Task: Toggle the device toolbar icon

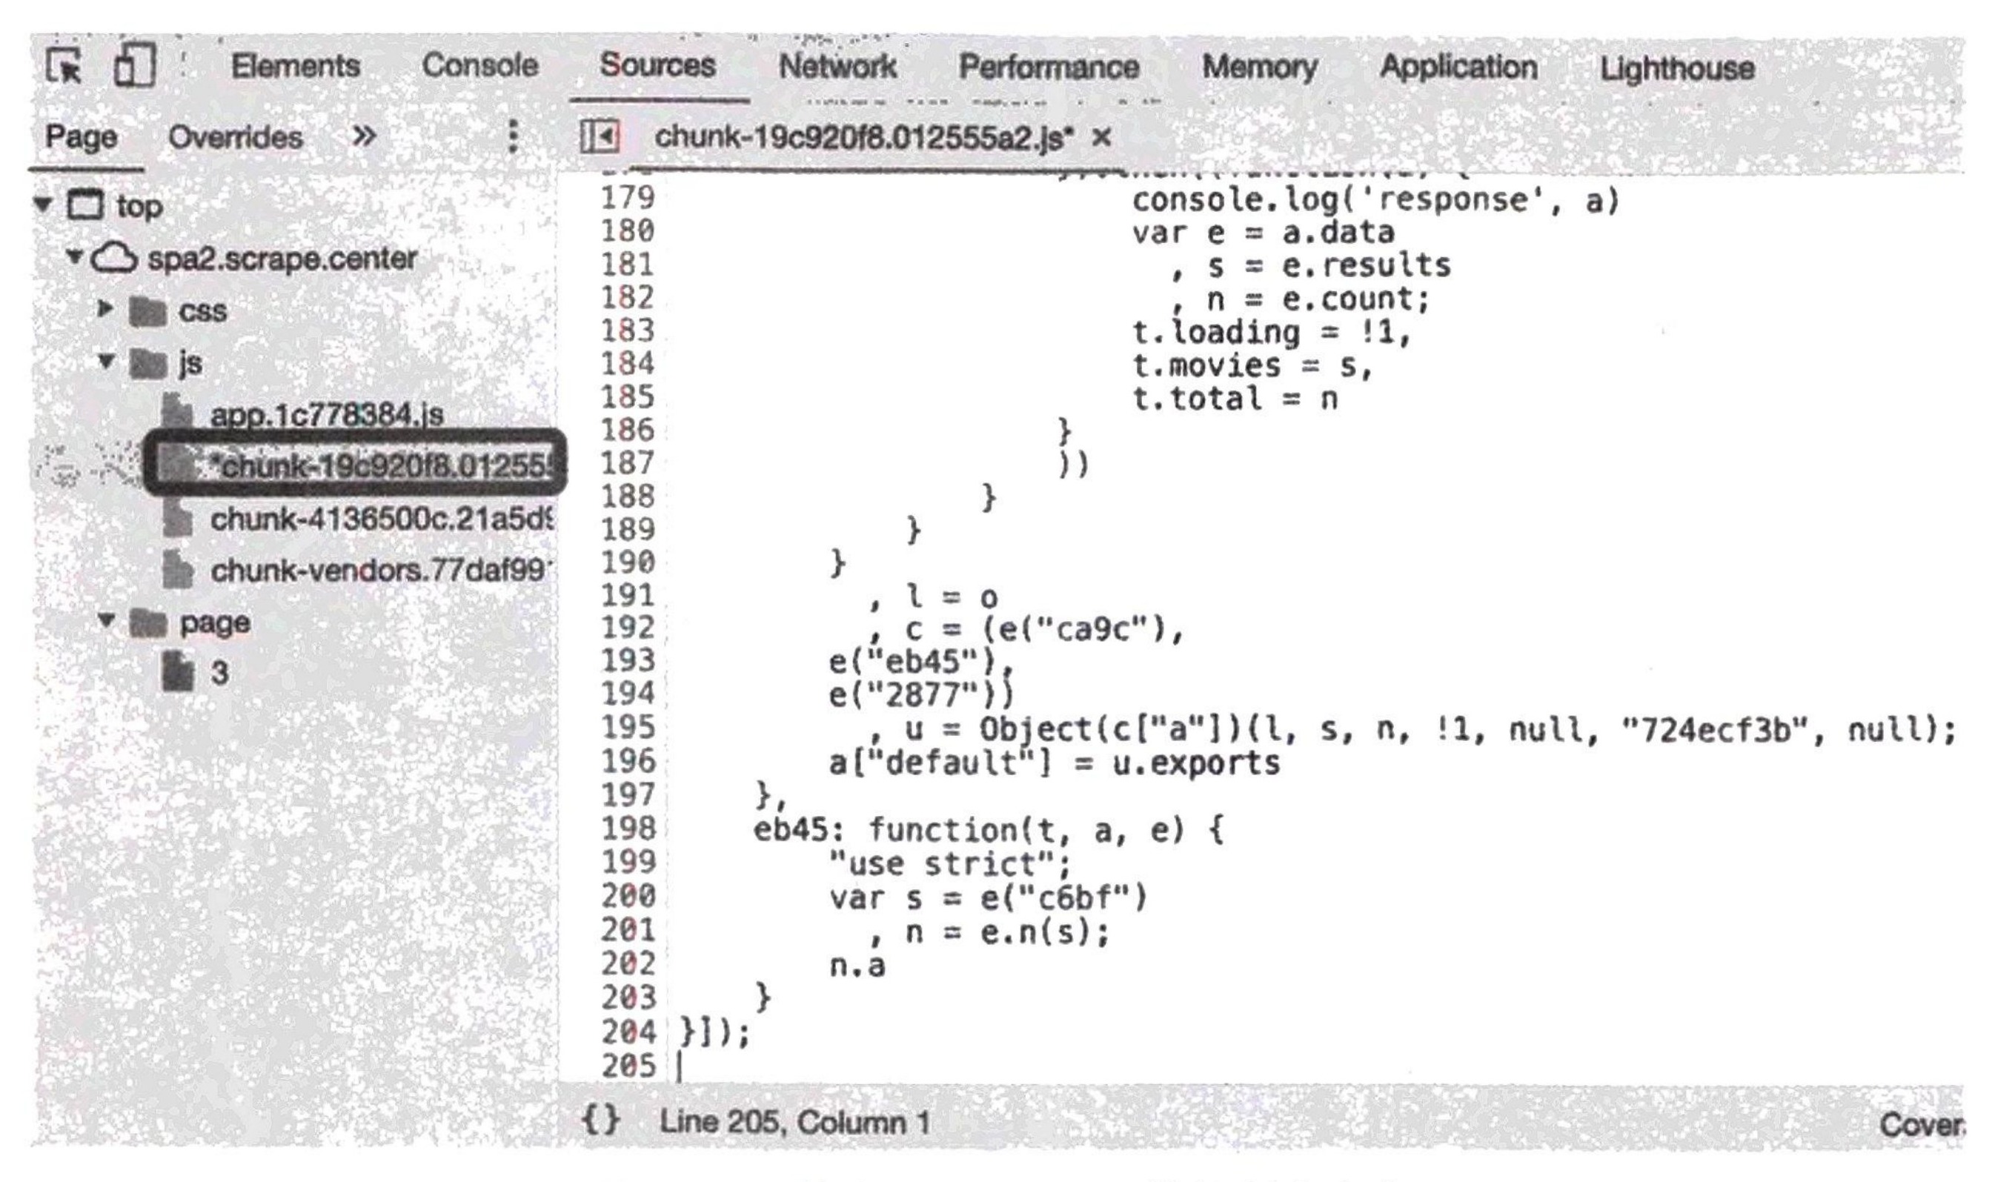Action: [x=134, y=65]
